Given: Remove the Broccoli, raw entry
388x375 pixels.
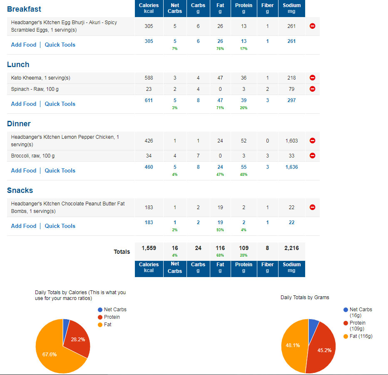Looking at the screenshot, I should [x=312, y=155].
